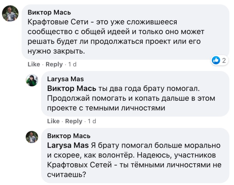The height and width of the screenshot is (185, 234).
Task: Like the top comment about Крафтовые Сети
Action: [x=34, y=64]
